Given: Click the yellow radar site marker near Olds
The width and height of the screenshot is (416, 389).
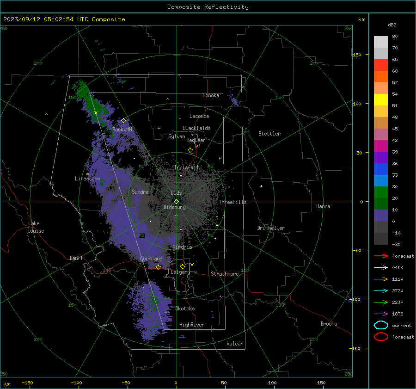Looking at the screenshot, I should click(x=177, y=202).
